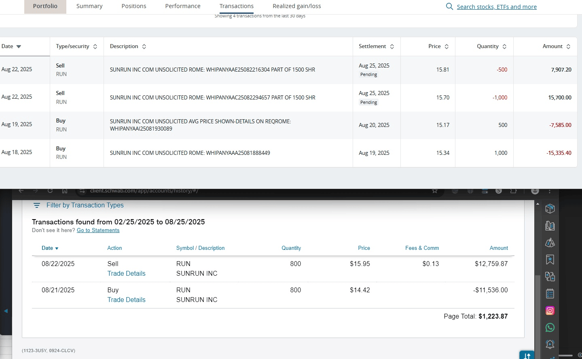This screenshot has width=582, height=359.
Task: Open Instagram from the browser sidebar
Action: (550, 310)
